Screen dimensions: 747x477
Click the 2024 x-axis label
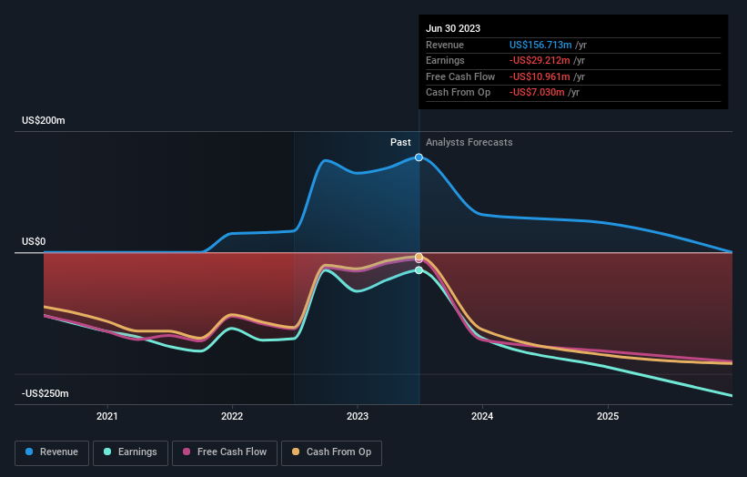coord(482,416)
